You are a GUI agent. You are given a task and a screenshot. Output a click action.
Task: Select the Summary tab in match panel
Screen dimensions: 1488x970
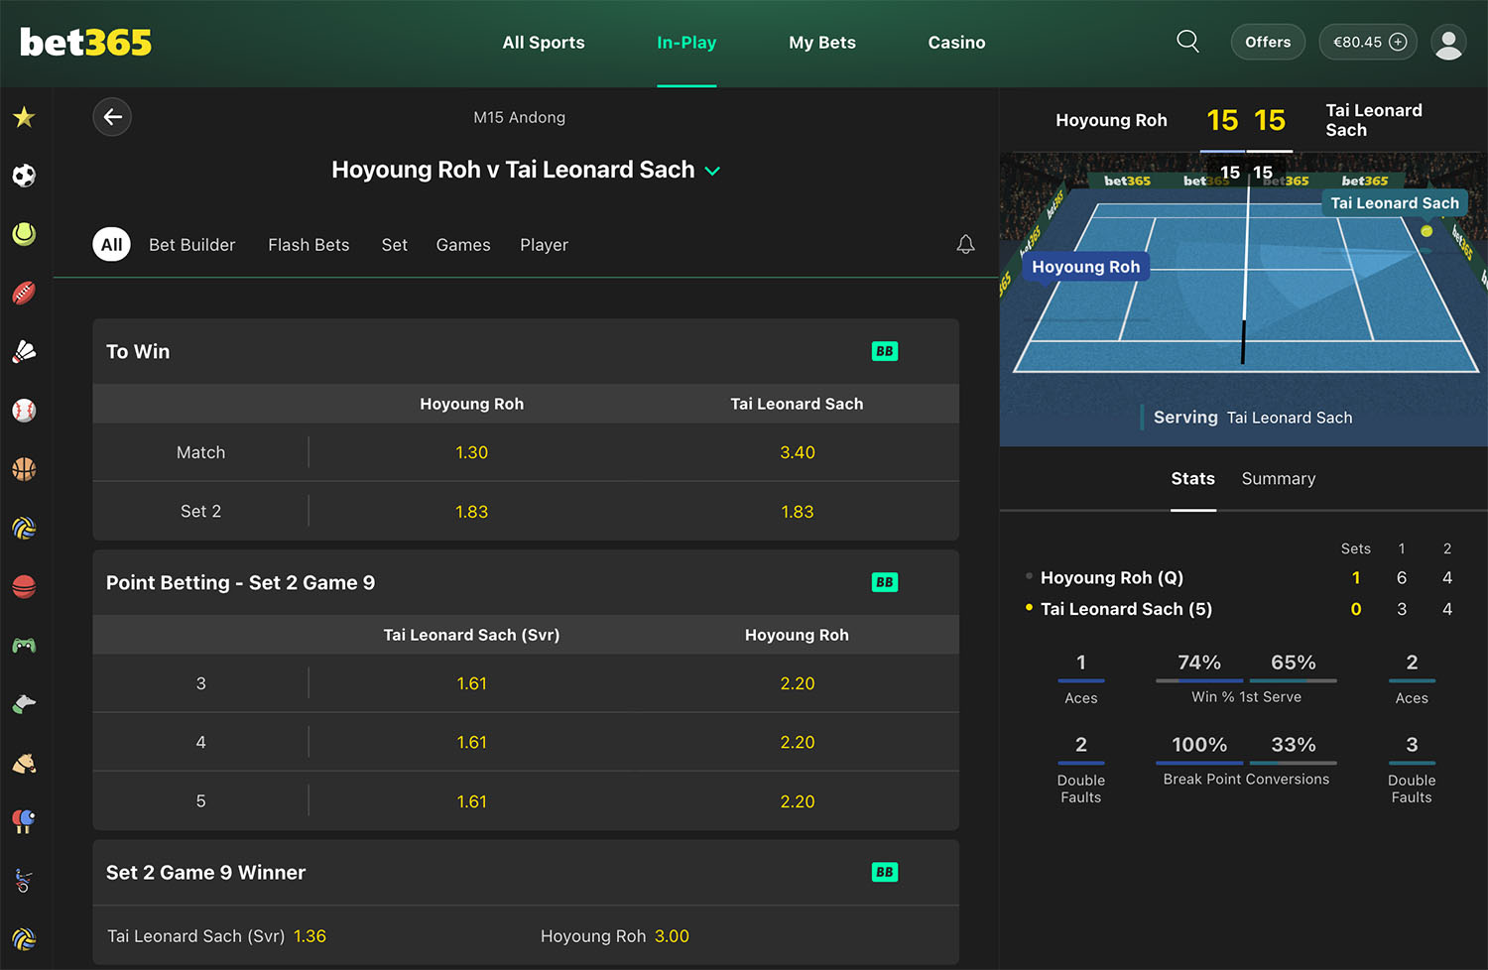(1279, 479)
